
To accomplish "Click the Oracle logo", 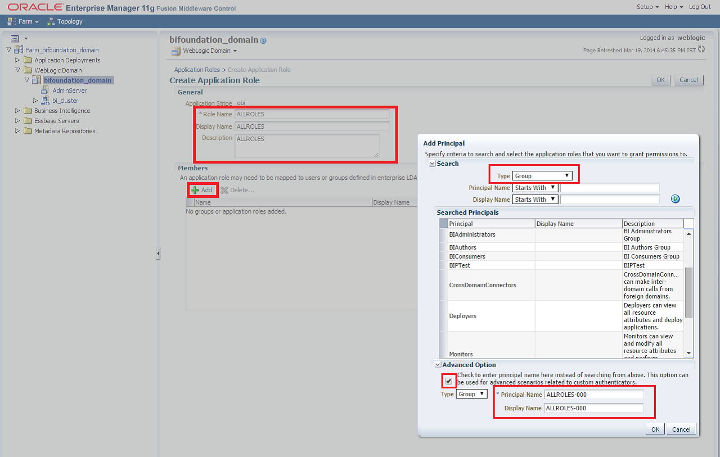I will click(35, 7).
